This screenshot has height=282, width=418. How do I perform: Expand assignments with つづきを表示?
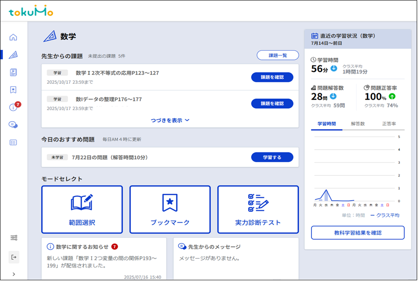coord(170,120)
